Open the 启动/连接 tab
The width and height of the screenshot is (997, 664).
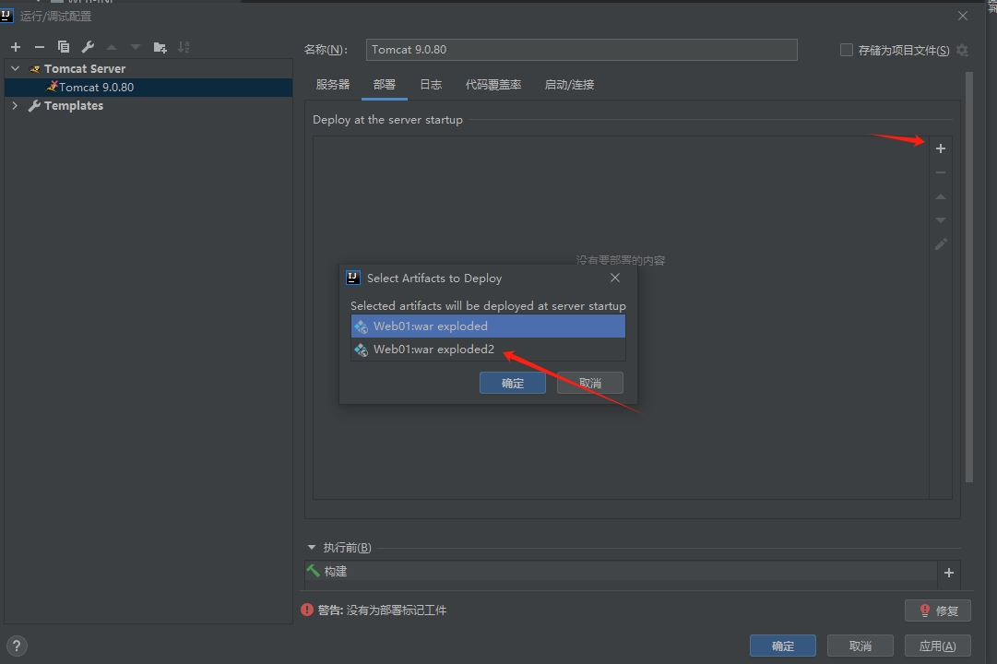click(x=569, y=85)
